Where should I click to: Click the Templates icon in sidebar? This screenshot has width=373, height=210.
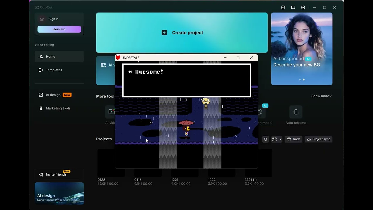pyautogui.click(x=41, y=70)
